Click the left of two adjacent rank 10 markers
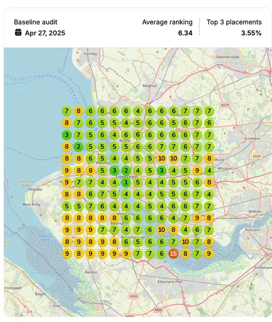 tap(162, 158)
